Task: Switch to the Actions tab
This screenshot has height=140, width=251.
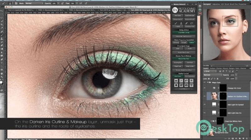Action: 213,68
